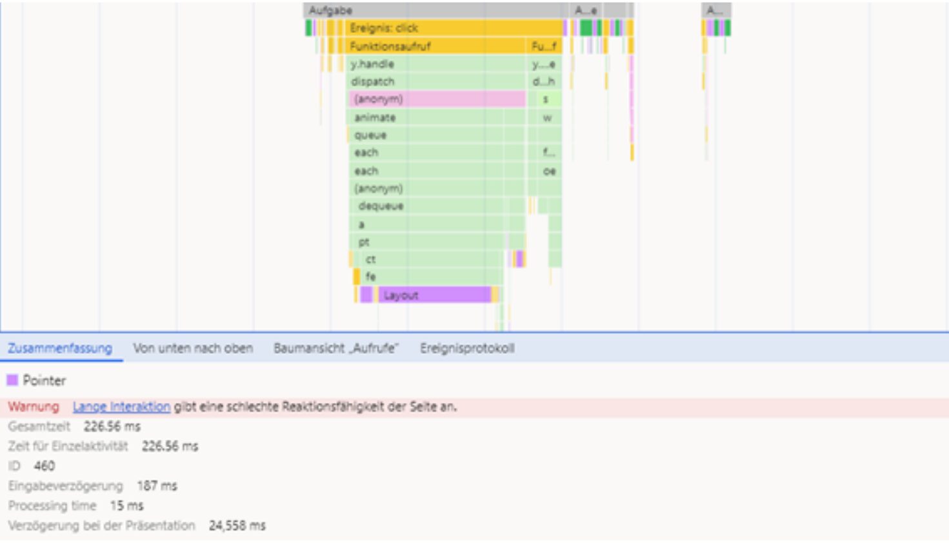
Task: Switch to the Zusammenfassung tab
Action: pos(60,348)
